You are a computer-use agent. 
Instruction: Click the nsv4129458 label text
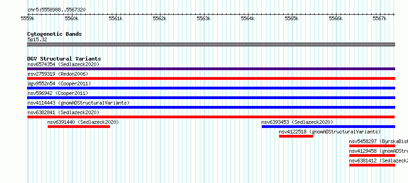(x=378, y=151)
